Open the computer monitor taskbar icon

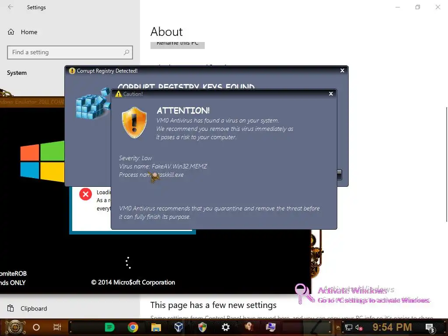coord(270,327)
